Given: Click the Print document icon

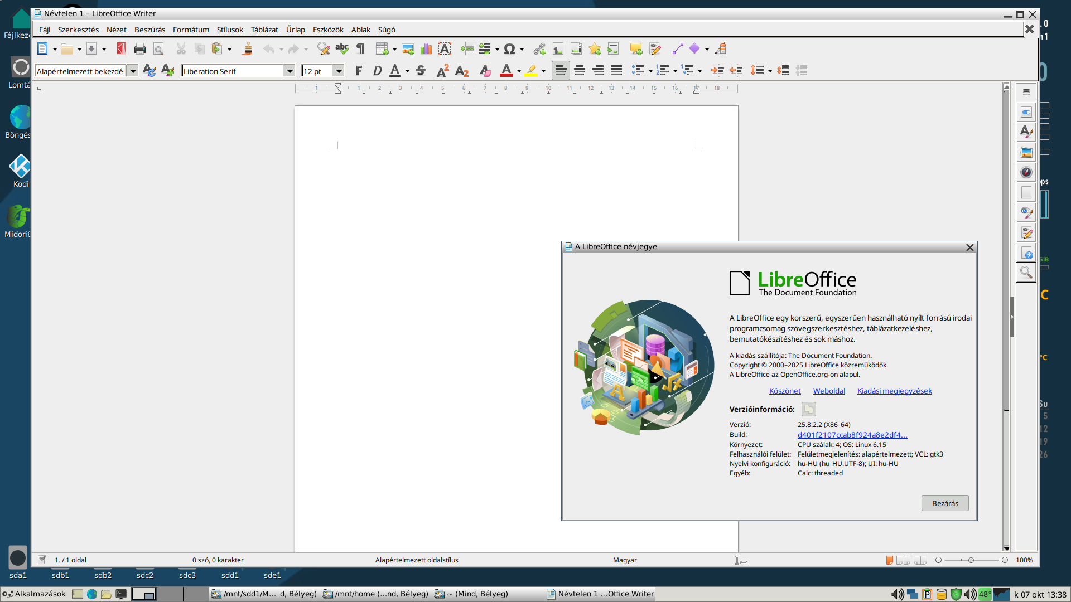Looking at the screenshot, I should (139, 49).
